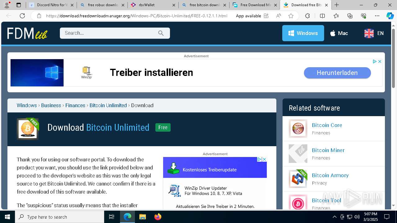This screenshot has width=397, height=223.
Task: Open the Favorites list
Action: coord(336,16)
